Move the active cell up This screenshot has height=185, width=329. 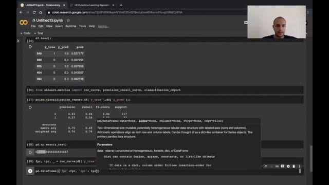pos(266,166)
